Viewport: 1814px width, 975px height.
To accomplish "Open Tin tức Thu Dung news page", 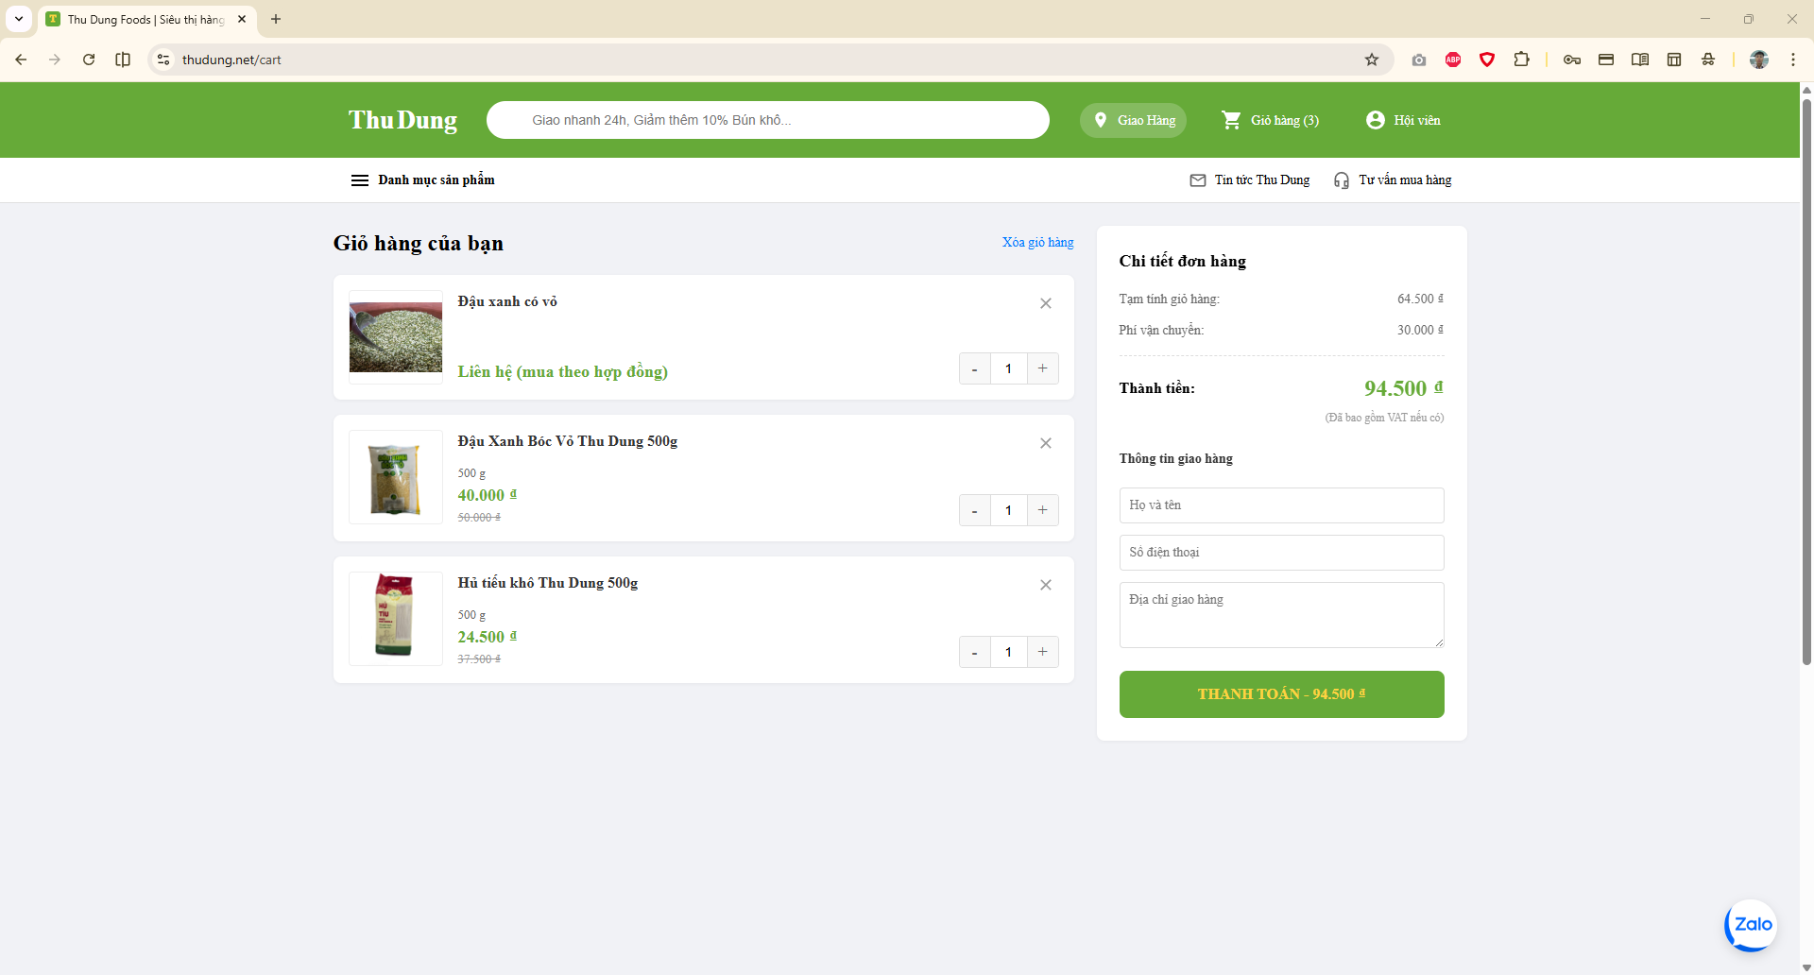I will click(1250, 180).
